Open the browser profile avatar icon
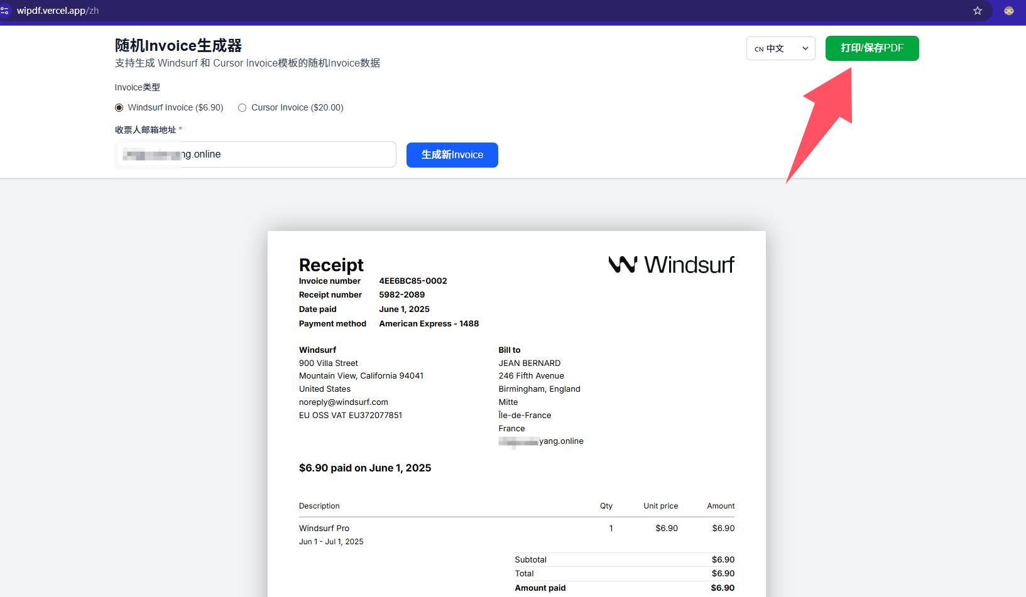Viewport: 1026px width, 597px height. click(1009, 11)
